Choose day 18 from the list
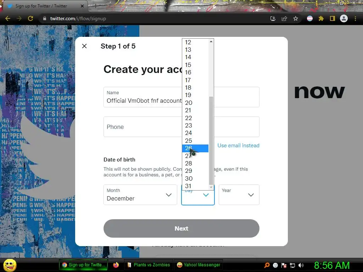 tap(195, 88)
